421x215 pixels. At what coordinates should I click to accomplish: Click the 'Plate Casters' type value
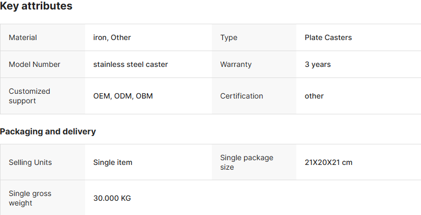[328, 37]
